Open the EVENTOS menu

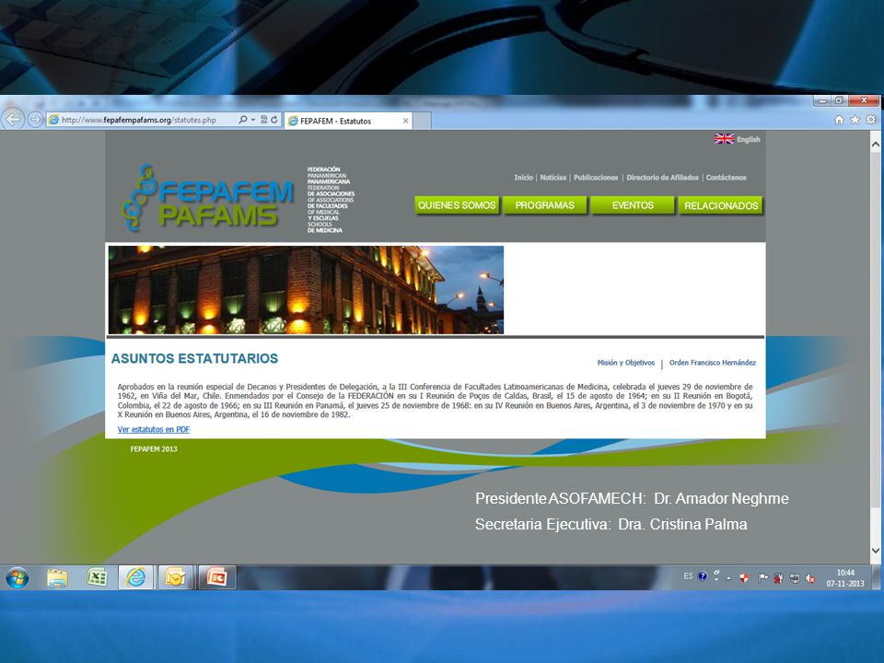pyautogui.click(x=633, y=205)
